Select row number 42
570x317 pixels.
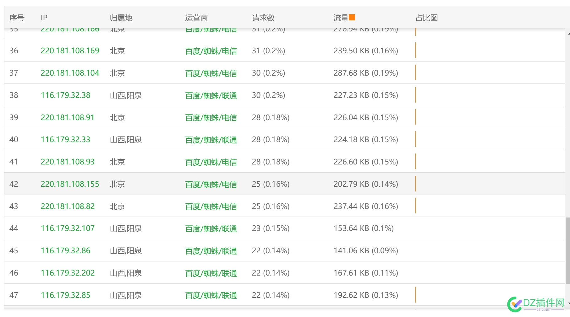[x=14, y=184]
